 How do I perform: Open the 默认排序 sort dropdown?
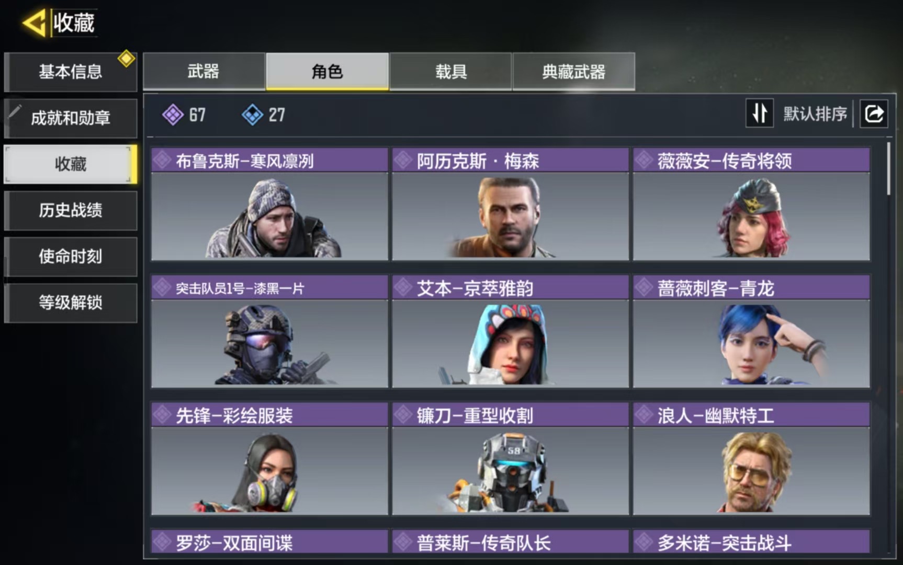(x=815, y=114)
